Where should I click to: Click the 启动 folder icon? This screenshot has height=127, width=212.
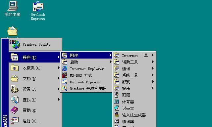tap(65, 62)
